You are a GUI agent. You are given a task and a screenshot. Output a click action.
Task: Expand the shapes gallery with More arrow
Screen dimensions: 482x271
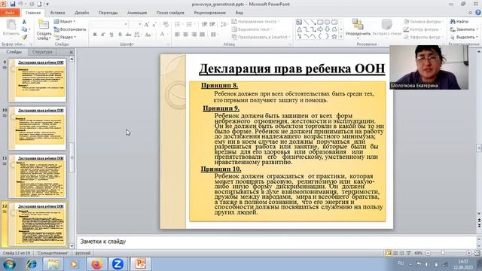tap(341, 37)
